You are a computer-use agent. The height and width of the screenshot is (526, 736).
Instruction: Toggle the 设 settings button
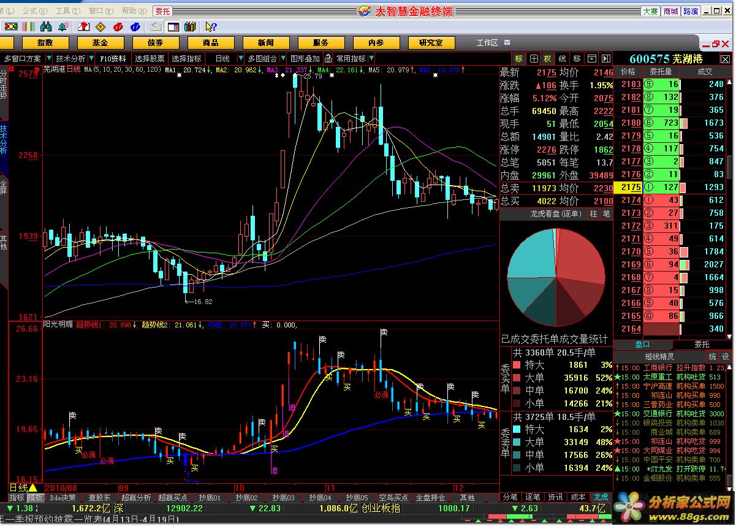pyautogui.click(x=725, y=356)
